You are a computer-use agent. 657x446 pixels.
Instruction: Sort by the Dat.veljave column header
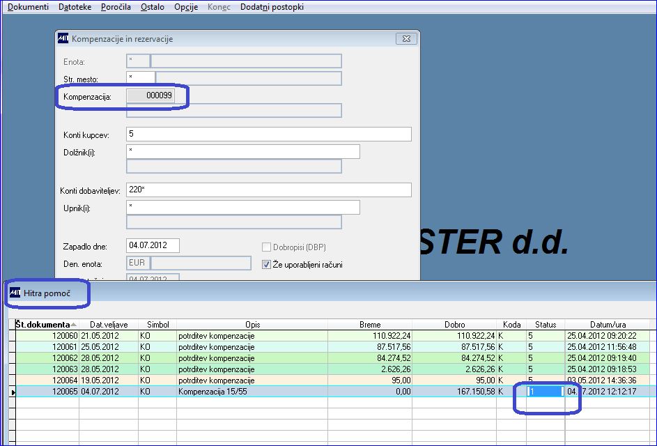[109, 325]
